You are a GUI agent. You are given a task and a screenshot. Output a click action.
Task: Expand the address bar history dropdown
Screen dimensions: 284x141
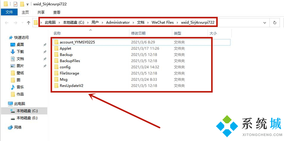(x=264, y=23)
